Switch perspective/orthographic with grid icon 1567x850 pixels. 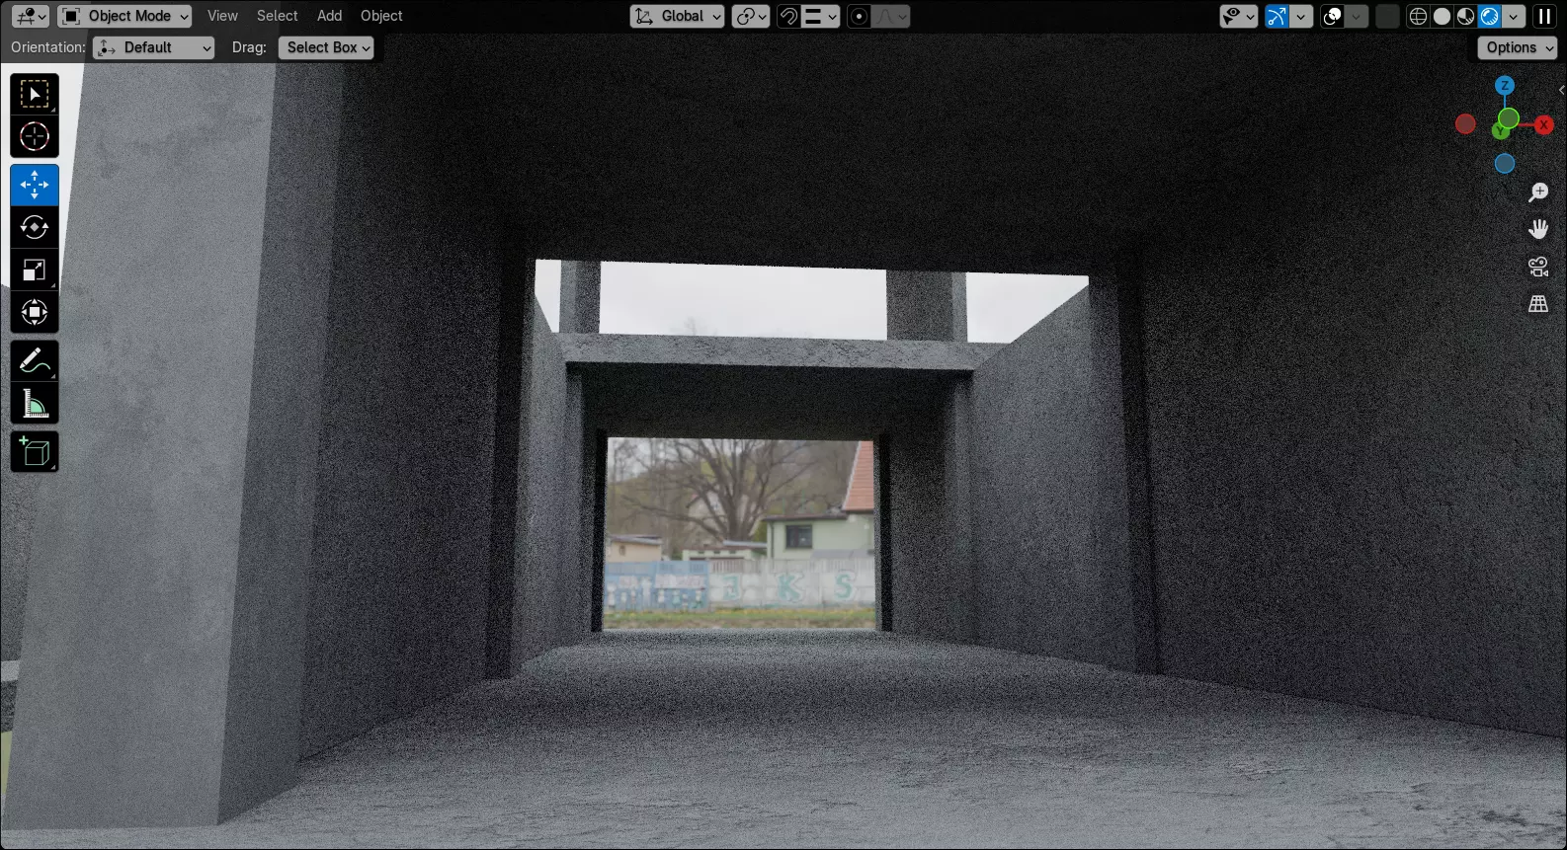(x=1538, y=304)
